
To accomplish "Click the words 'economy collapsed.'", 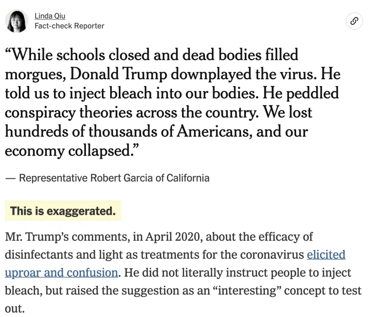I will click(x=70, y=151).
